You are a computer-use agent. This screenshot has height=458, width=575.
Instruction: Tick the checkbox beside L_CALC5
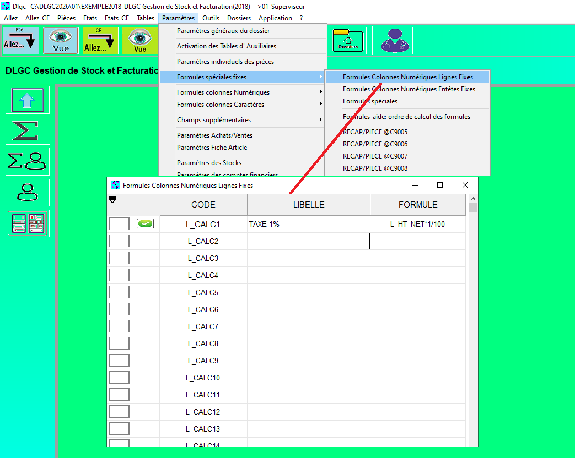point(119,292)
